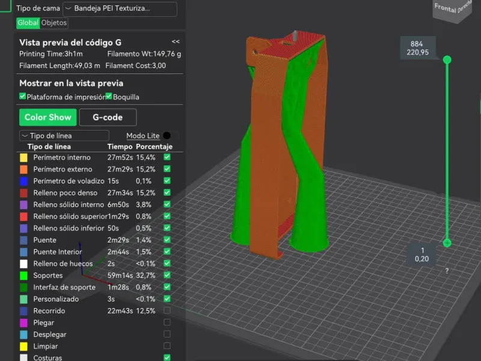
Task: Enable Plegar visibility checkbox
Action: [167, 322]
